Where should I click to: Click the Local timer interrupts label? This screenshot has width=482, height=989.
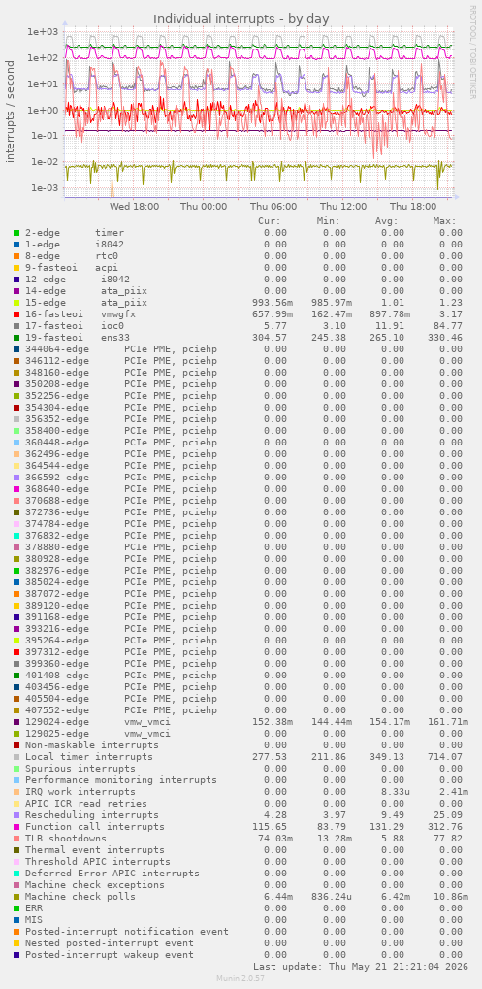tap(89, 757)
